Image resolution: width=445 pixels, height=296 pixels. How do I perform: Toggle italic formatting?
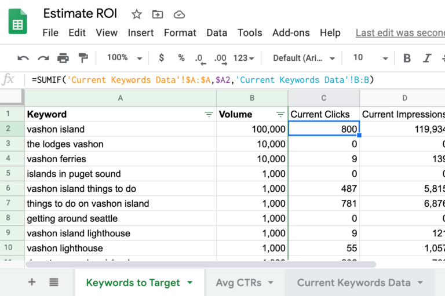point(427,58)
